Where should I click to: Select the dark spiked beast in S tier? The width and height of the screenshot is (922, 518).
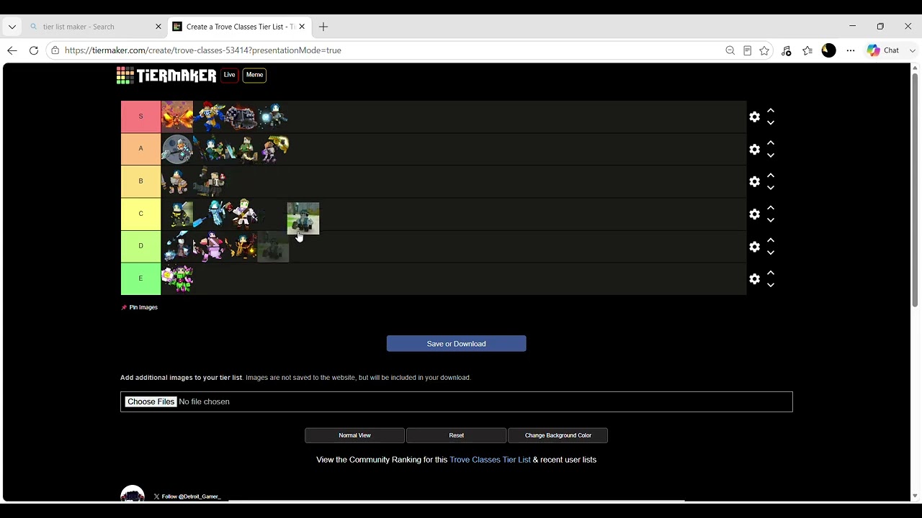241,117
